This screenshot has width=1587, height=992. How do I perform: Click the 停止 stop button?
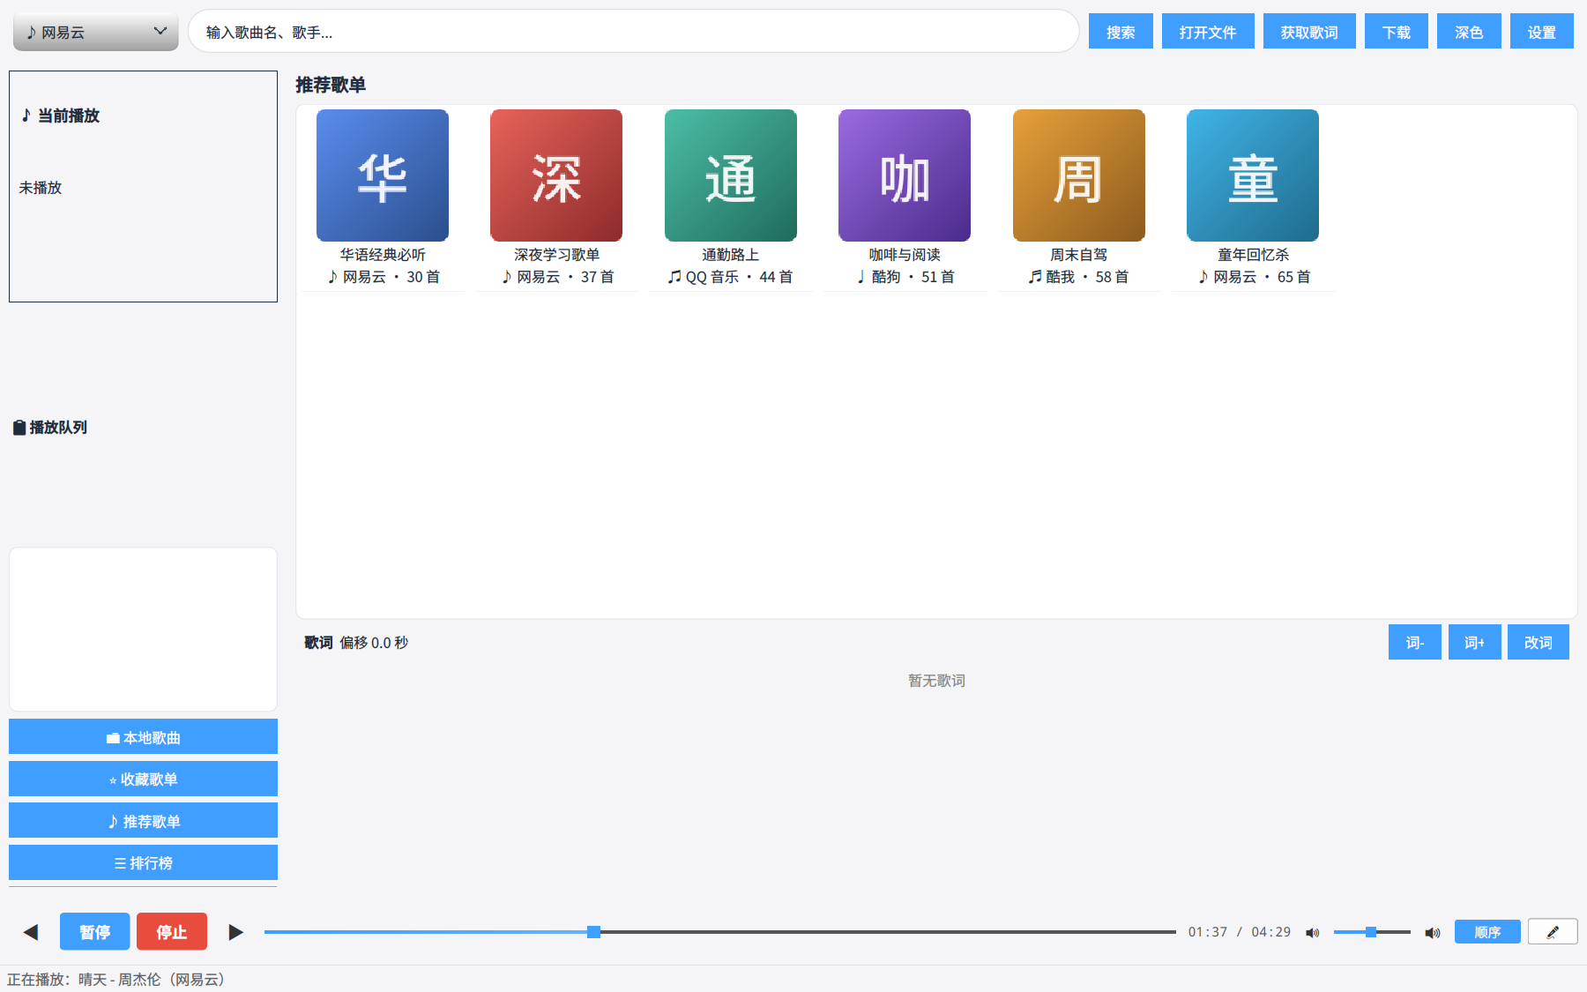[x=172, y=932]
